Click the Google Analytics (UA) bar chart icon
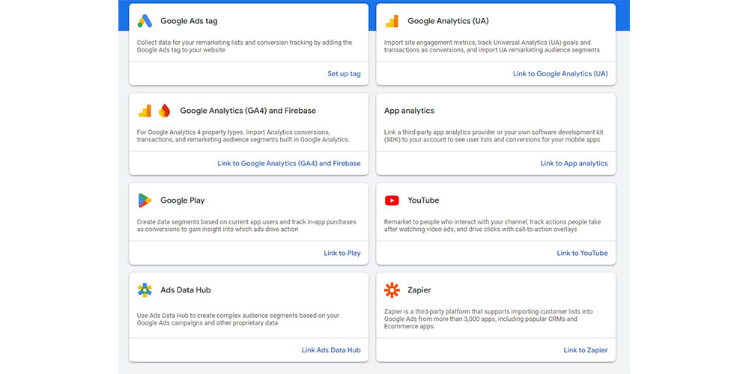This screenshot has height=374, width=749. (392, 21)
